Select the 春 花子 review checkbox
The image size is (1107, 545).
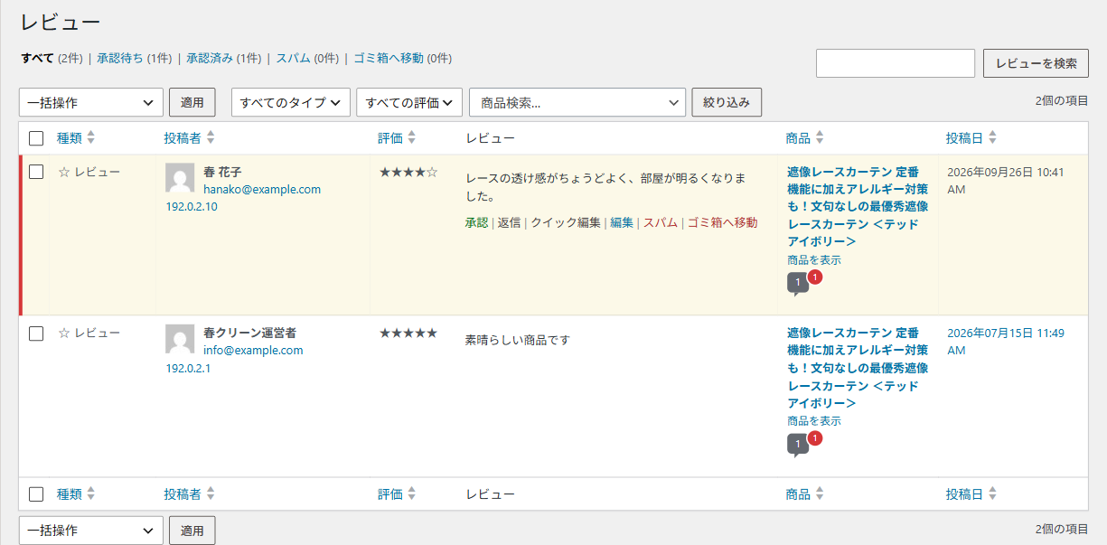click(36, 172)
